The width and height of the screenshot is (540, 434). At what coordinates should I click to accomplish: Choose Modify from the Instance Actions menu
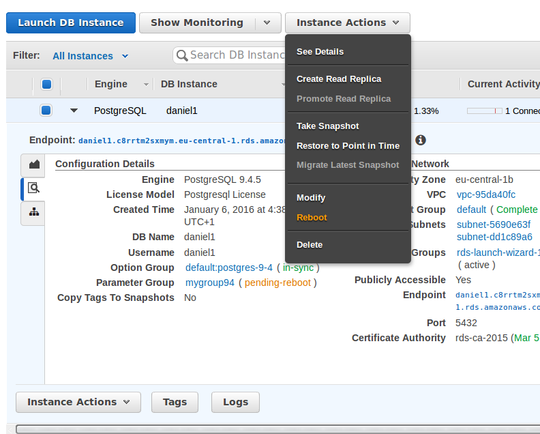pos(311,198)
